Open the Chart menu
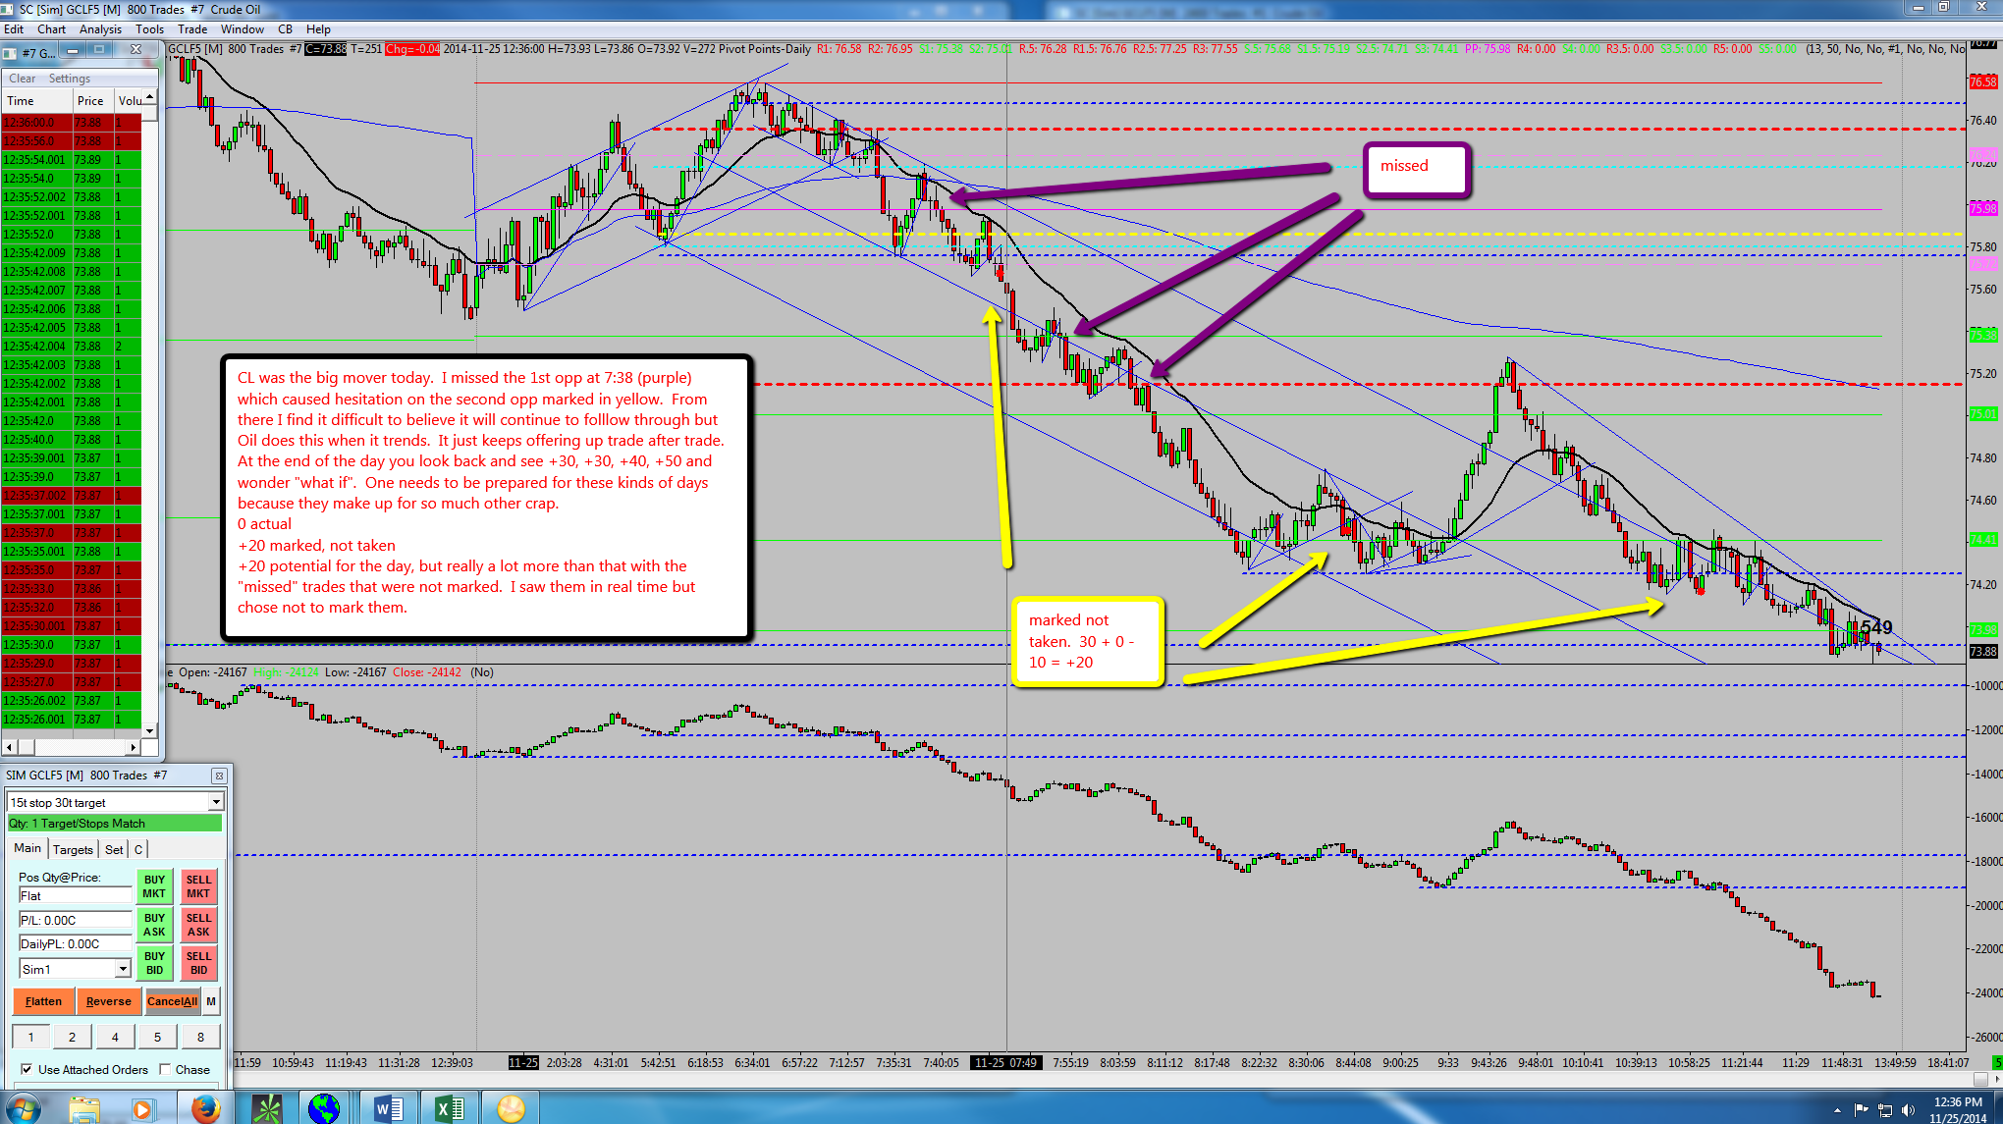 tap(52, 29)
